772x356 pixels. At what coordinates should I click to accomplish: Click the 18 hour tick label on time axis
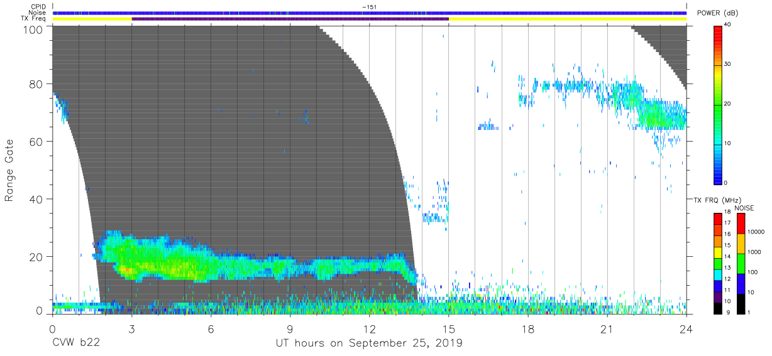coord(527,329)
